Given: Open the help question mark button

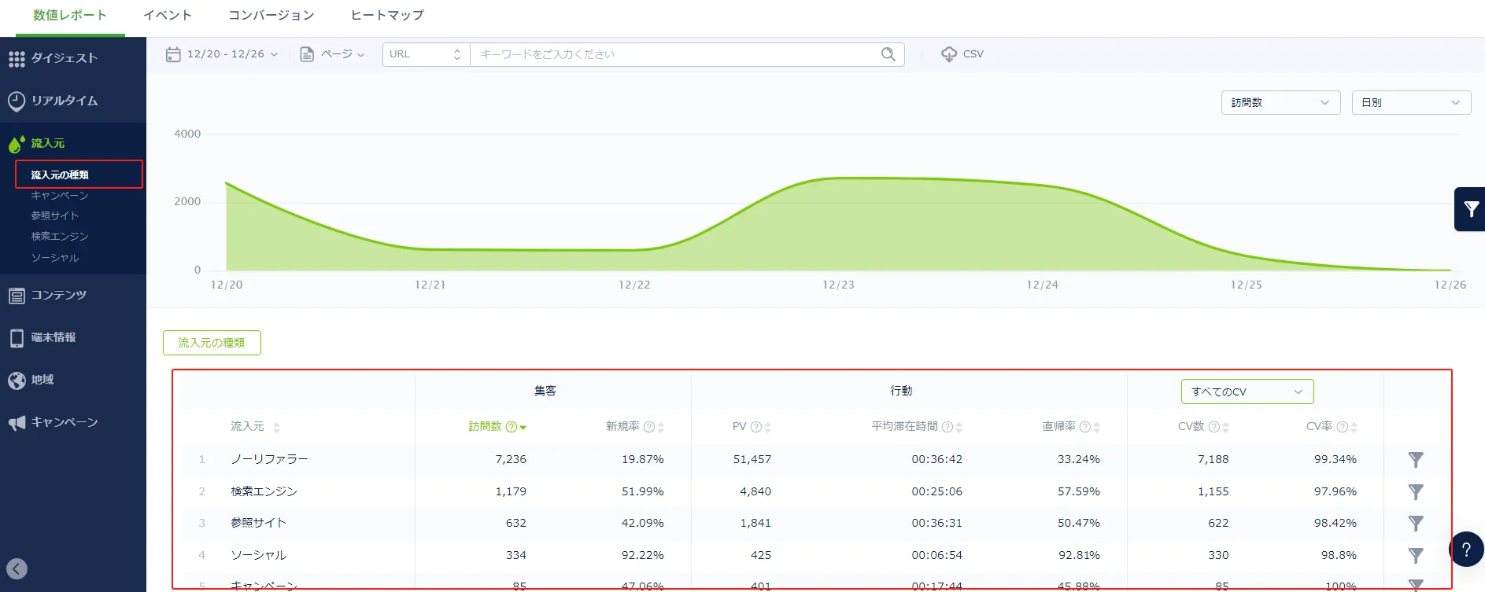Looking at the screenshot, I should (x=1466, y=550).
